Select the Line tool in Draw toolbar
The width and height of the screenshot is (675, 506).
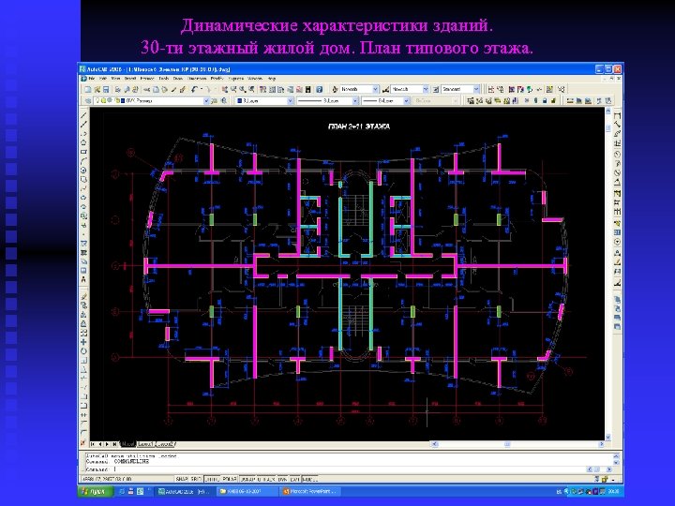pos(83,115)
